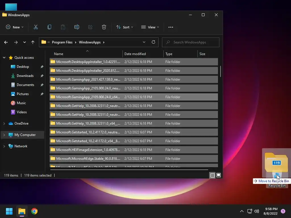Image resolution: width=291 pixels, height=218 pixels.
Task: Select Microsoft.MicrosoftEdge.Stable_90.0.818 folder
Action: pos(134,159)
